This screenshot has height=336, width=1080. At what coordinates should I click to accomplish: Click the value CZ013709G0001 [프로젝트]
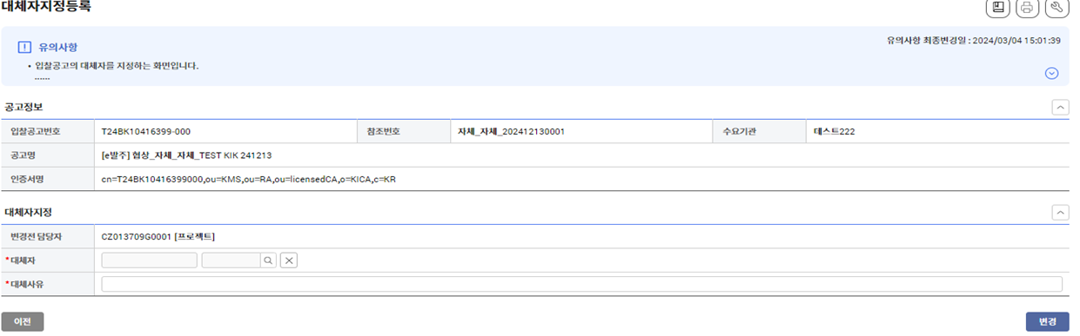(x=158, y=236)
